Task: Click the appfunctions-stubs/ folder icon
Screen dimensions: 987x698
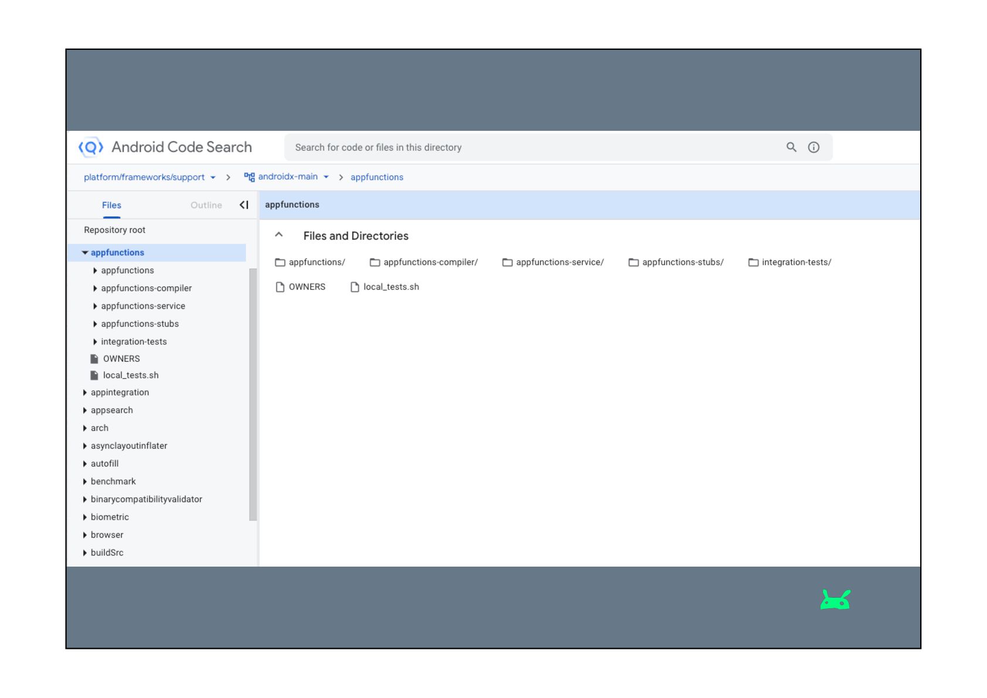Action: 634,262
